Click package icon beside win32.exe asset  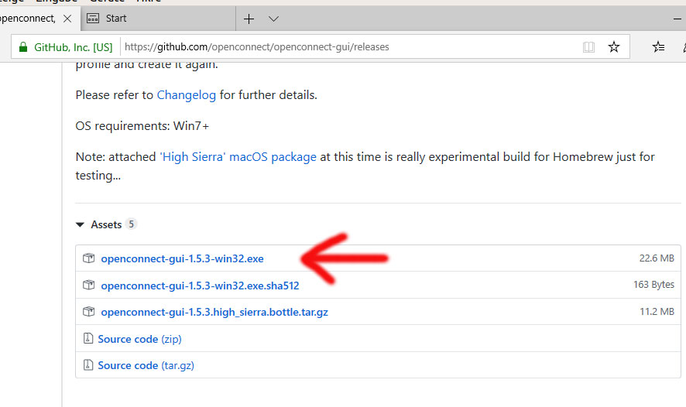tap(89, 258)
